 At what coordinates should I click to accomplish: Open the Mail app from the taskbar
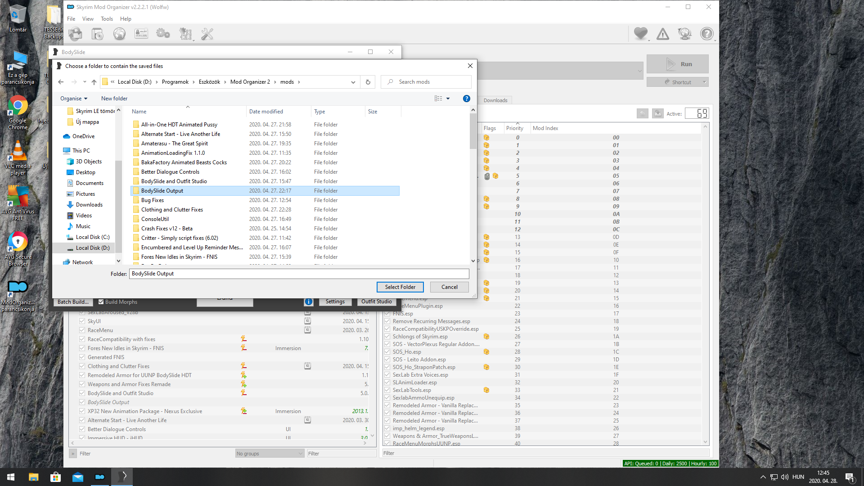[x=77, y=477]
